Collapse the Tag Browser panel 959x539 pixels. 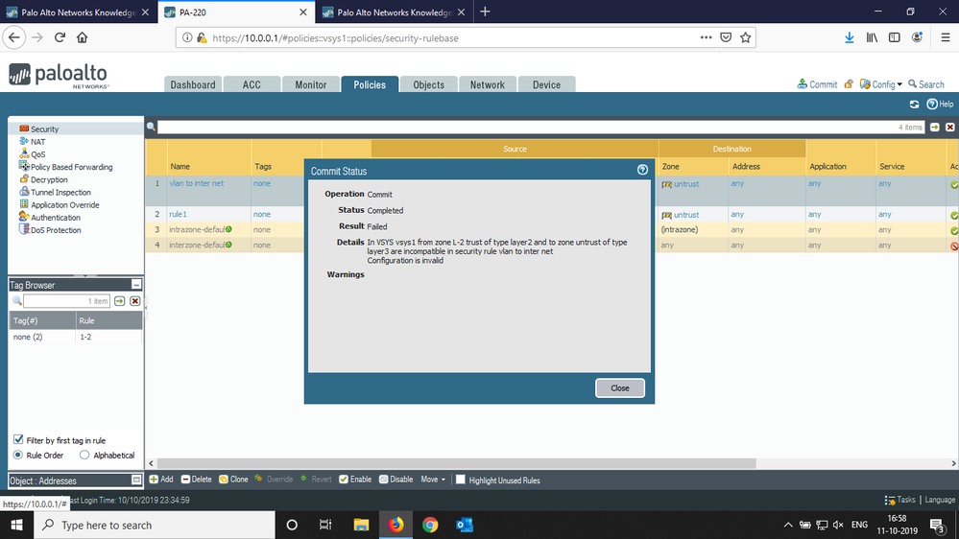point(136,285)
